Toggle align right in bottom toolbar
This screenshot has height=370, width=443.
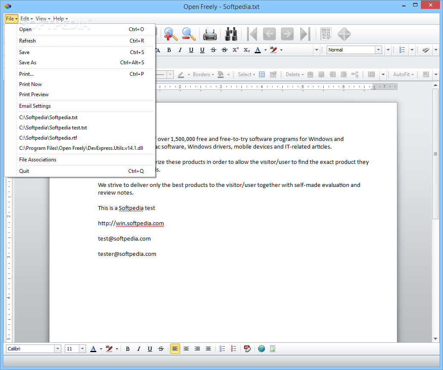197,349
